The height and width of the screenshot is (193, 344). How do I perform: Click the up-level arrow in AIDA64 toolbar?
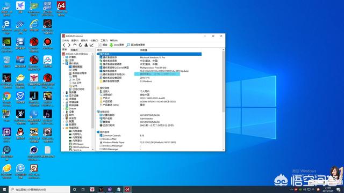[75, 45]
